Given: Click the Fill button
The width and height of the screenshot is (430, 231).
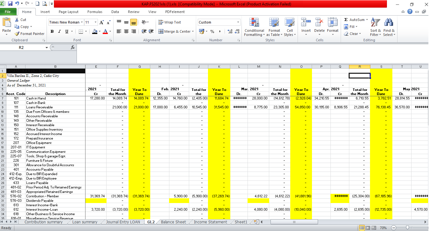Looking at the screenshot, I should click(351, 27).
